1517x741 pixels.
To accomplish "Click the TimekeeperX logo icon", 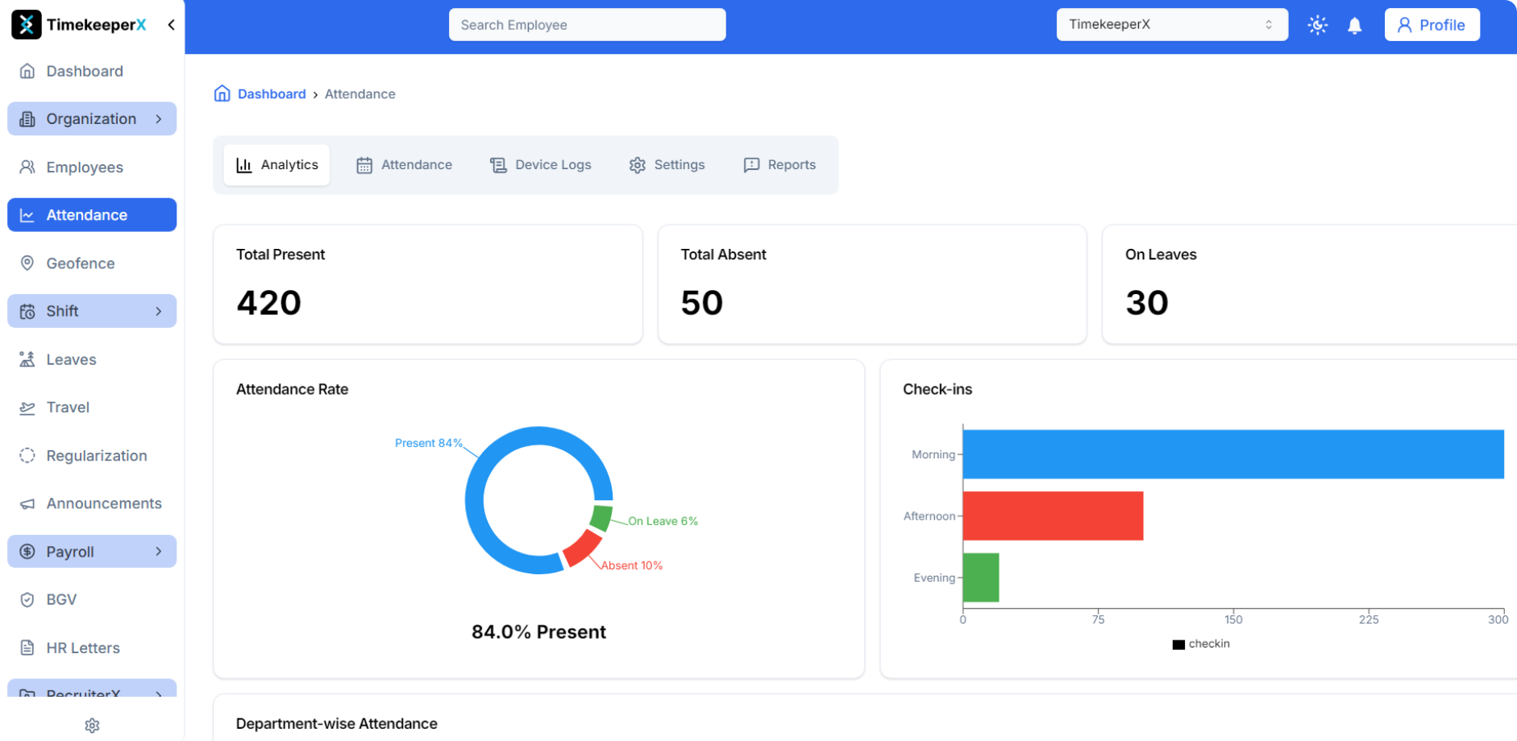I will pos(26,25).
